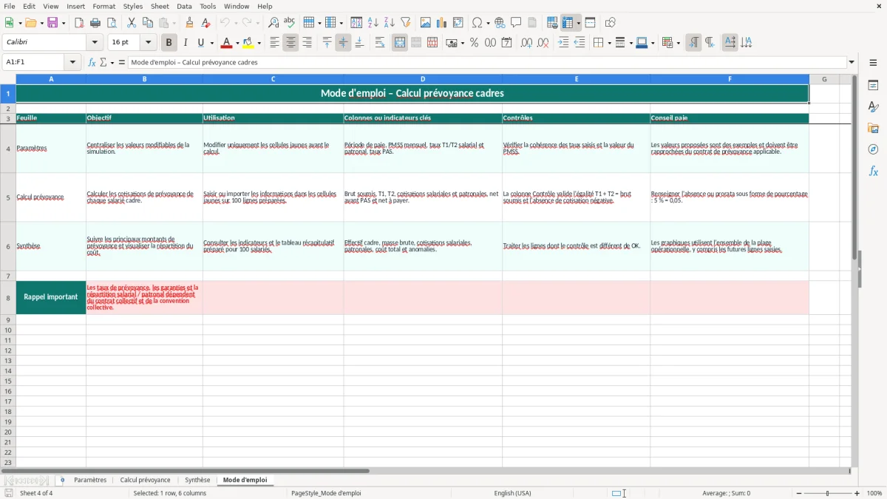
Task: Apply the yellow background color
Action: coord(248,43)
